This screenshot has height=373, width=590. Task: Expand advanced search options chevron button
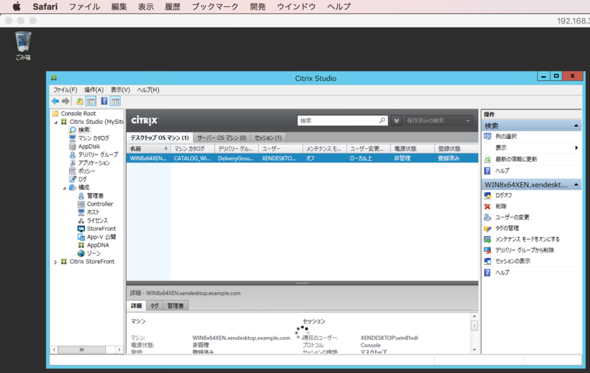(x=396, y=120)
